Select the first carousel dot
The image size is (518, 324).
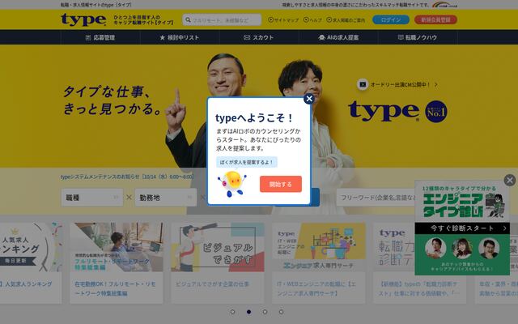click(232, 312)
